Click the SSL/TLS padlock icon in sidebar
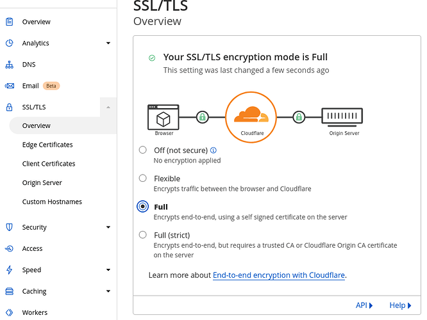The width and height of the screenshot is (427, 320). point(9,107)
